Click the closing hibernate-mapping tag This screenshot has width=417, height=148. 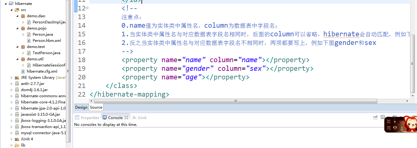click(129, 94)
